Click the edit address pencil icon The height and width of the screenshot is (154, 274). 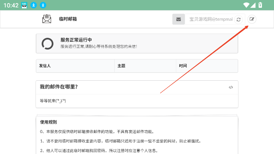pyautogui.click(x=252, y=19)
